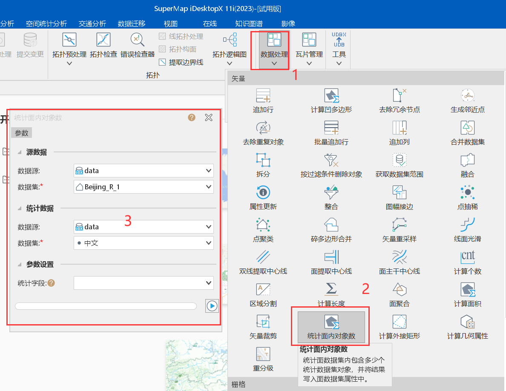This screenshot has height=391, width=506.
Task: Open the 合并数据集 tool
Action: pyautogui.click(x=468, y=133)
